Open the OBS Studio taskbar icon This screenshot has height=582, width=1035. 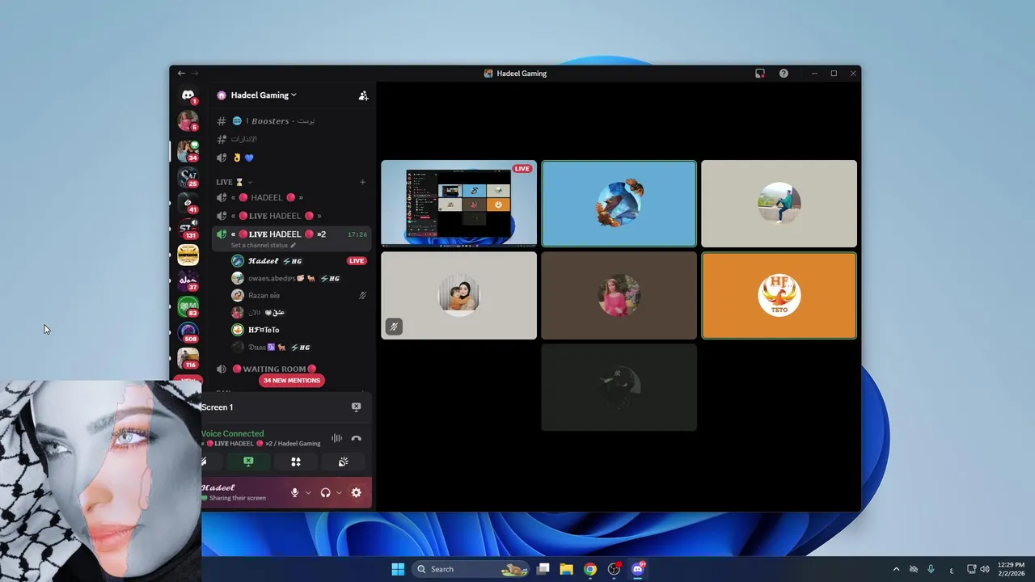pos(614,569)
